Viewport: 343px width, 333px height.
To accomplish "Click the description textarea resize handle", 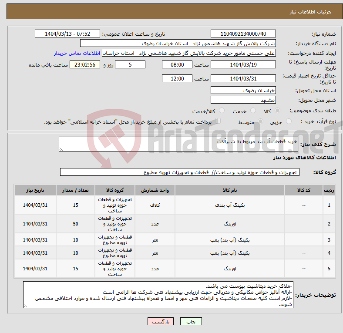I will [x=61, y=149].
